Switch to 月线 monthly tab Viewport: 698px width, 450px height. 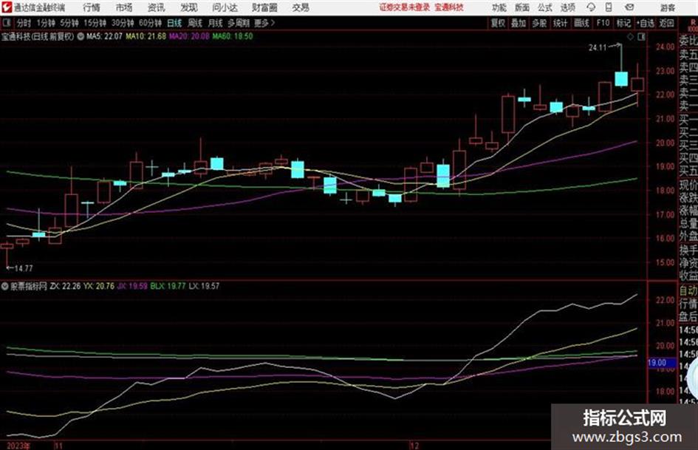point(216,23)
